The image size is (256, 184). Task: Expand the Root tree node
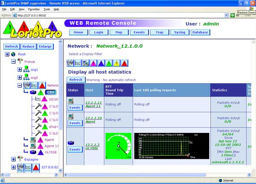[x=7, y=55]
